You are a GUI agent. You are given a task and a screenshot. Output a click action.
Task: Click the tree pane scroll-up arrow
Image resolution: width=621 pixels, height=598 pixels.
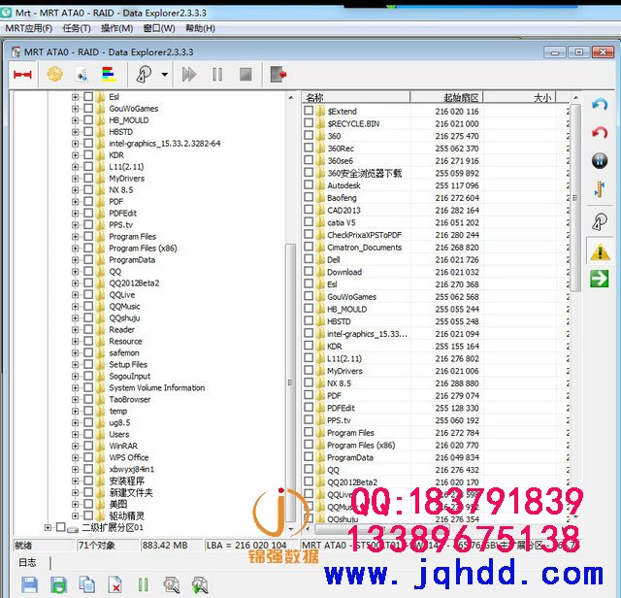pyautogui.click(x=291, y=97)
